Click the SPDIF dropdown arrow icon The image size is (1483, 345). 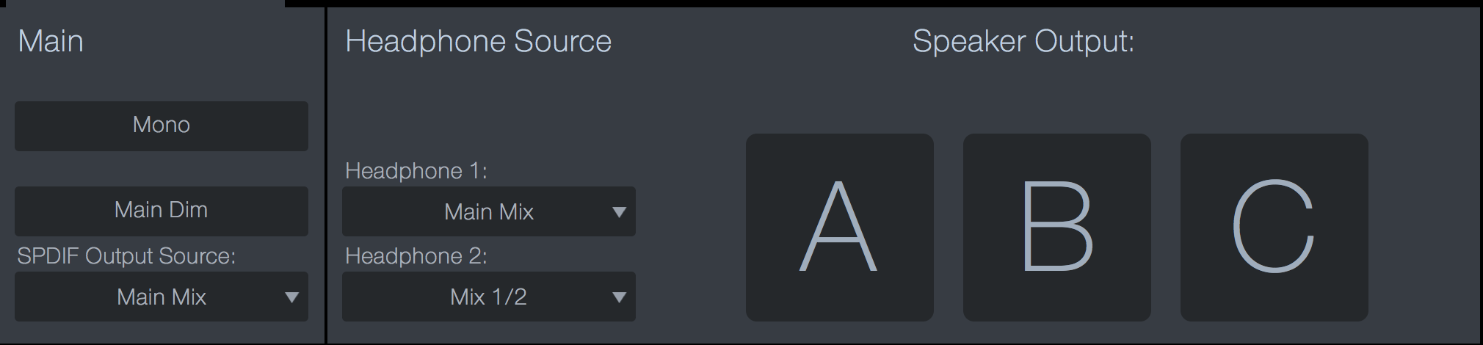291,297
